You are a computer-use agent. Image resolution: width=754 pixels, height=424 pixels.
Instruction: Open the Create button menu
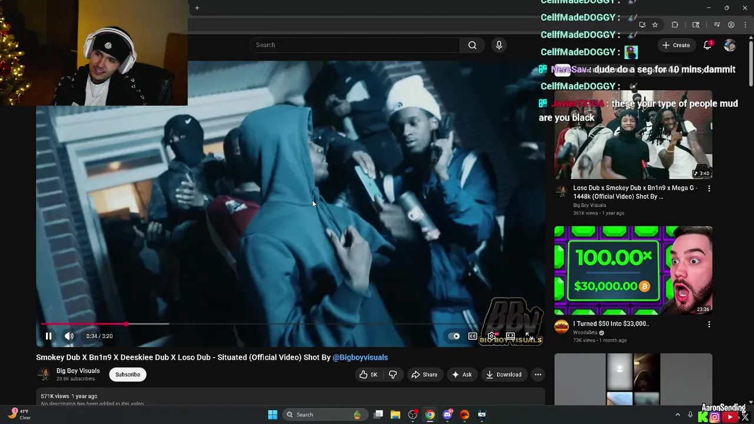(x=676, y=45)
